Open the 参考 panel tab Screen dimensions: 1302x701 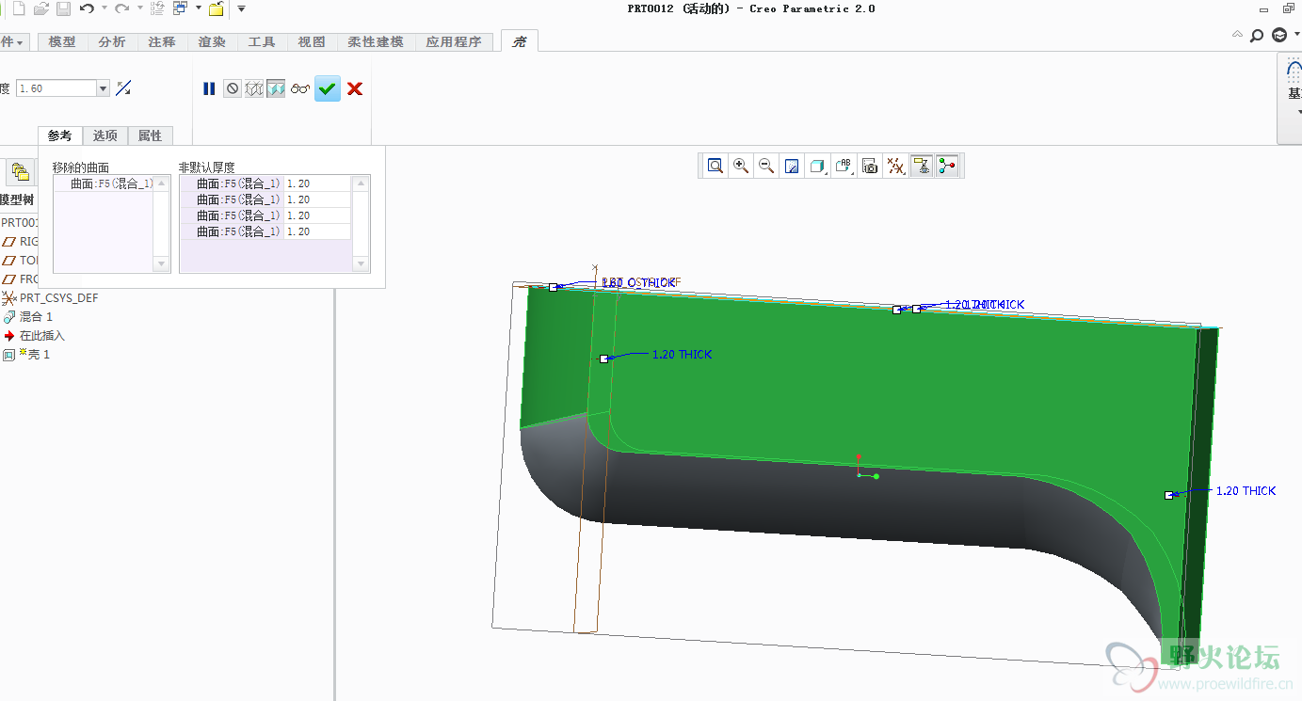click(x=60, y=135)
